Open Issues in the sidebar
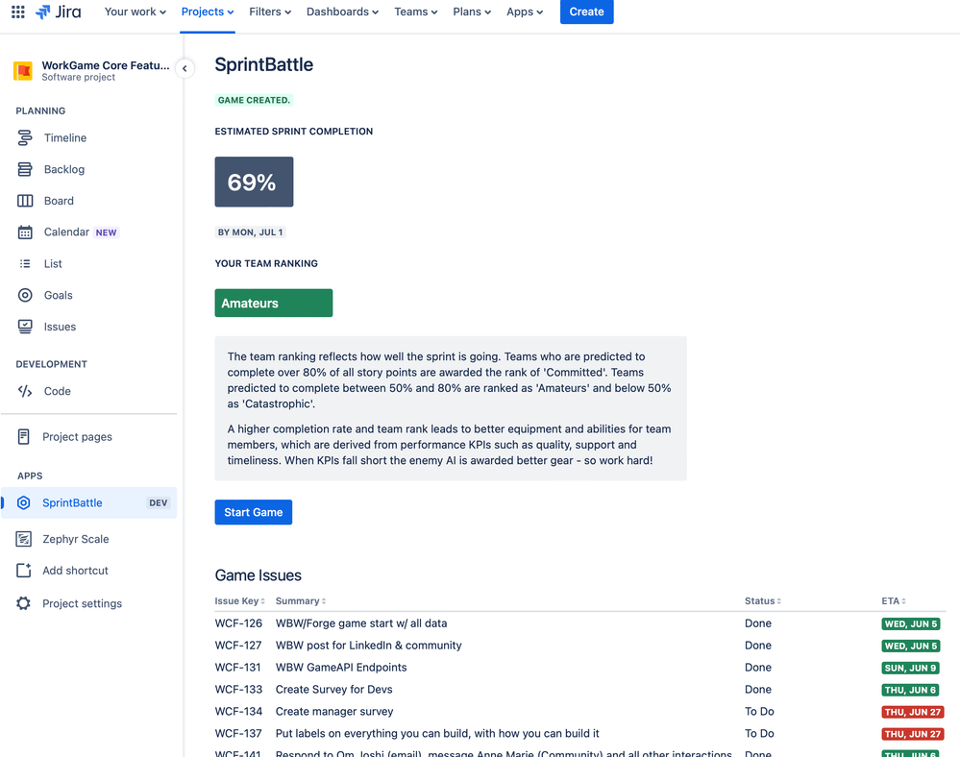Viewport: 960px width, 757px height. coord(60,327)
